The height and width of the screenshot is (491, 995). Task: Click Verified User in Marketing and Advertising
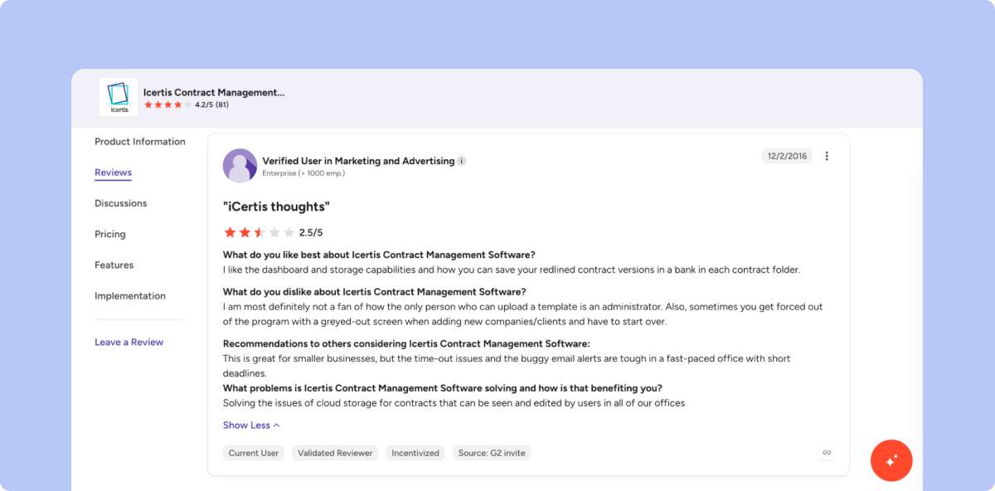tap(358, 161)
